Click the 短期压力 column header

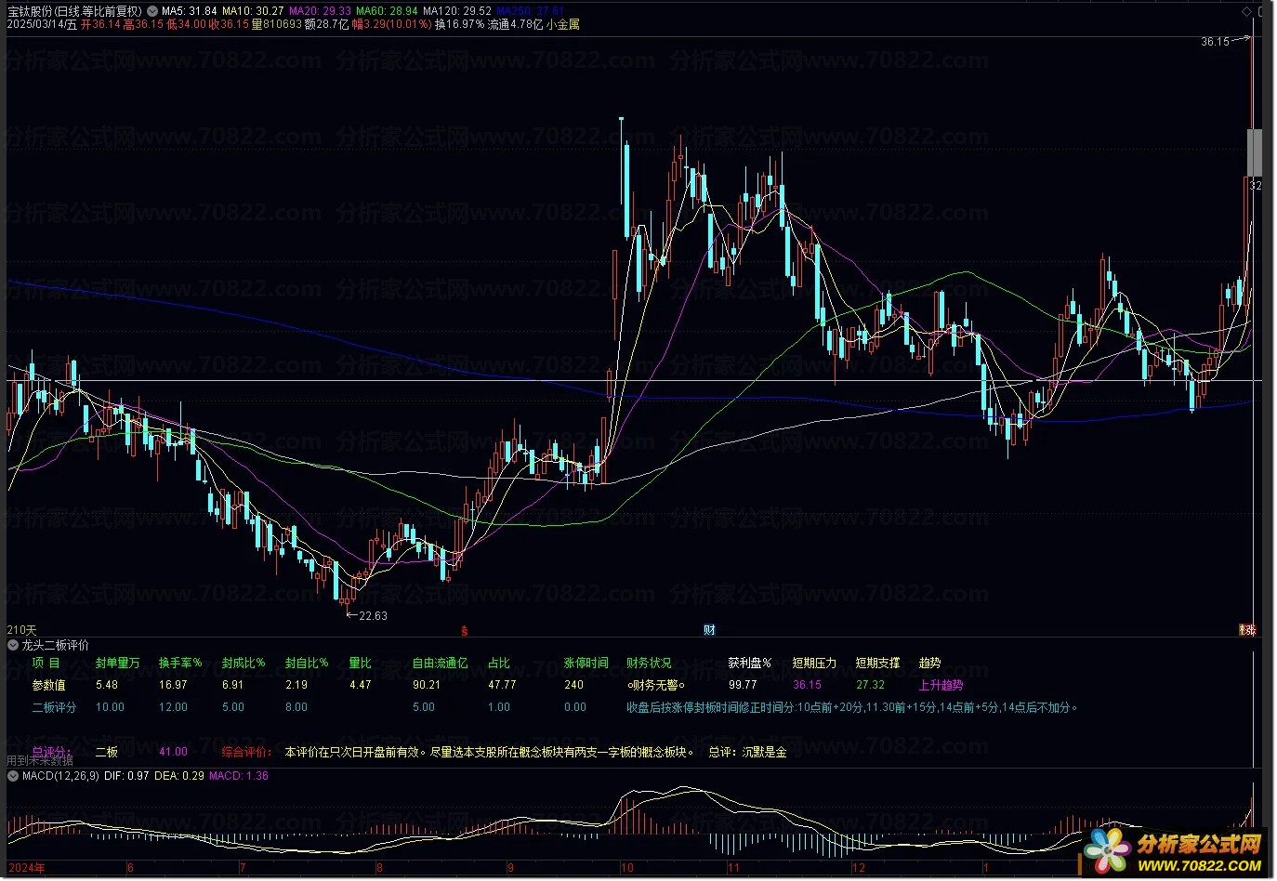[x=814, y=664]
